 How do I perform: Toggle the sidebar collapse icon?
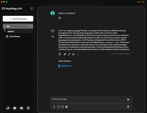click(x=32, y=9)
